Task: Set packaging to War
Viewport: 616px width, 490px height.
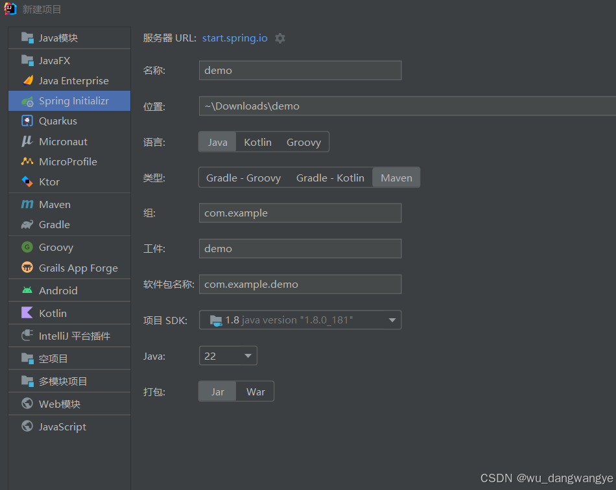Action: coord(255,391)
